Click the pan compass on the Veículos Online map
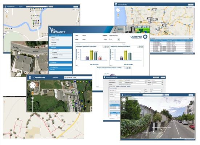The image size is (200, 145). 118,10
